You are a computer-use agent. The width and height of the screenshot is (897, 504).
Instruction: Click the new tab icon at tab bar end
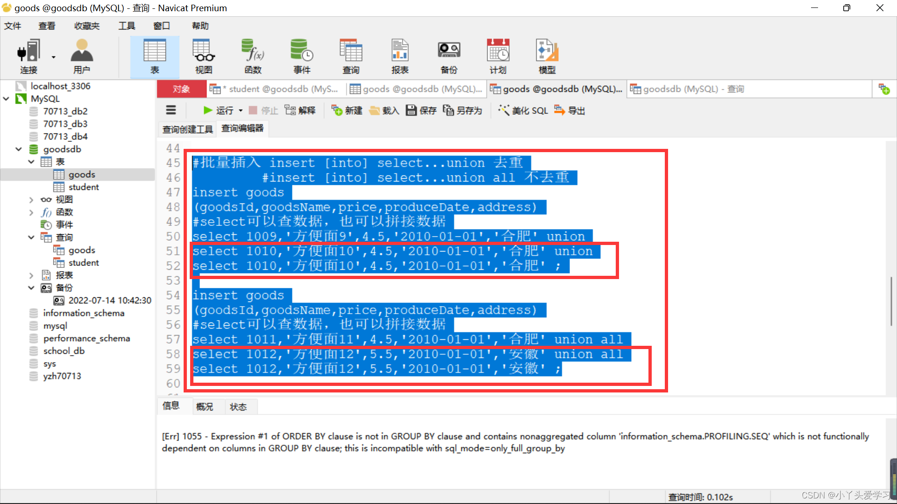(884, 89)
